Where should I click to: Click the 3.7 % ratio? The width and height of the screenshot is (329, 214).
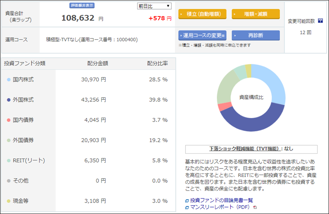coord(160,120)
